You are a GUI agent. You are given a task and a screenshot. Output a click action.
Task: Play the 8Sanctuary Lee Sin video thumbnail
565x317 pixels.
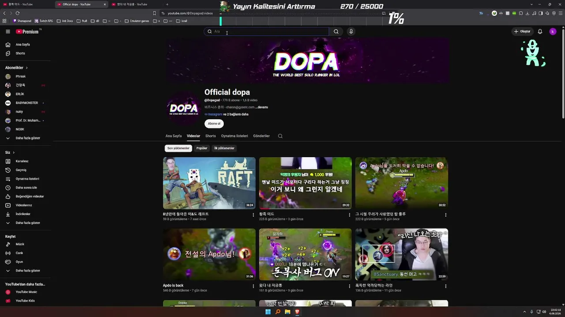[402, 254]
